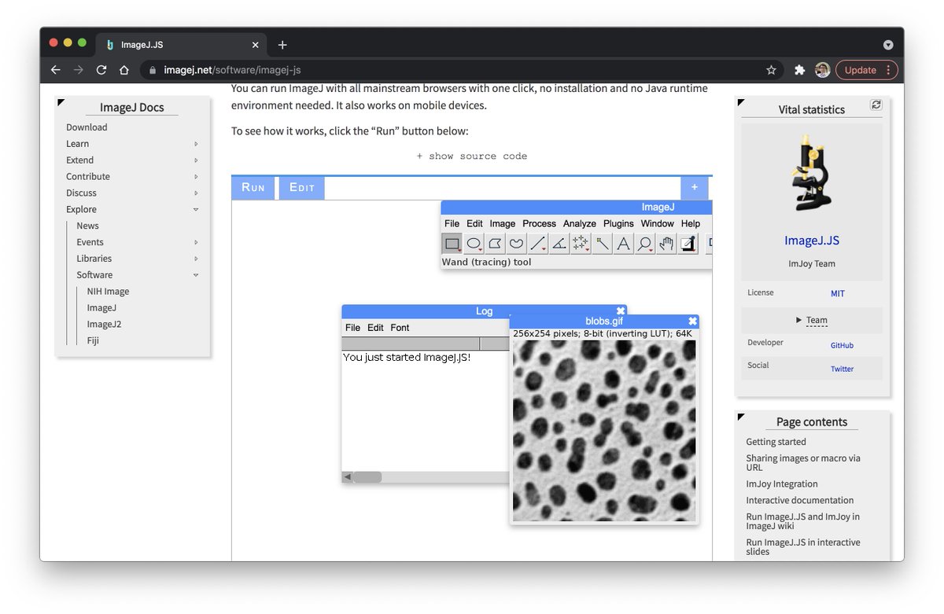Expand the Libraries submenu

[196, 259]
